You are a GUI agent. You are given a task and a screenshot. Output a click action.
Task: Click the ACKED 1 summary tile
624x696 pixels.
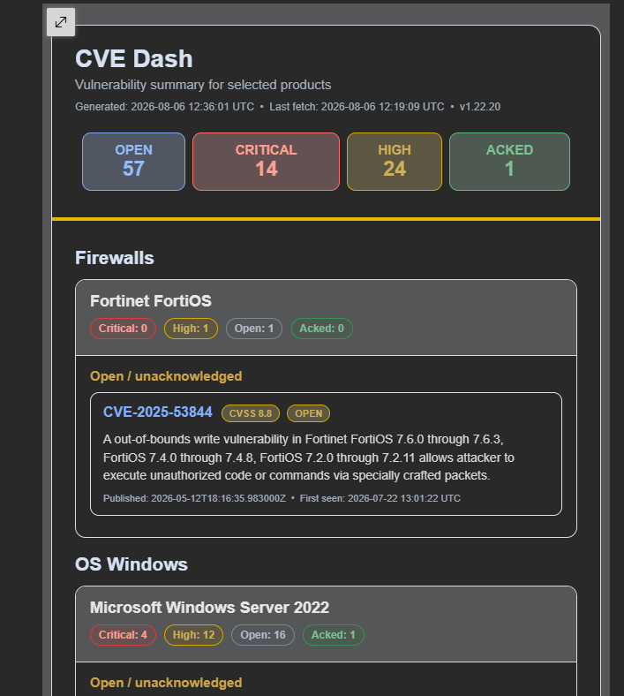click(509, 162)
